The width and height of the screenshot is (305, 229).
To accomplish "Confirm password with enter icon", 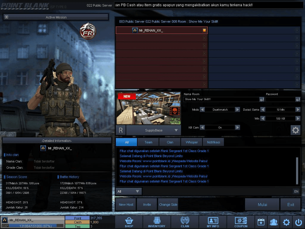I will click(298, 100).
